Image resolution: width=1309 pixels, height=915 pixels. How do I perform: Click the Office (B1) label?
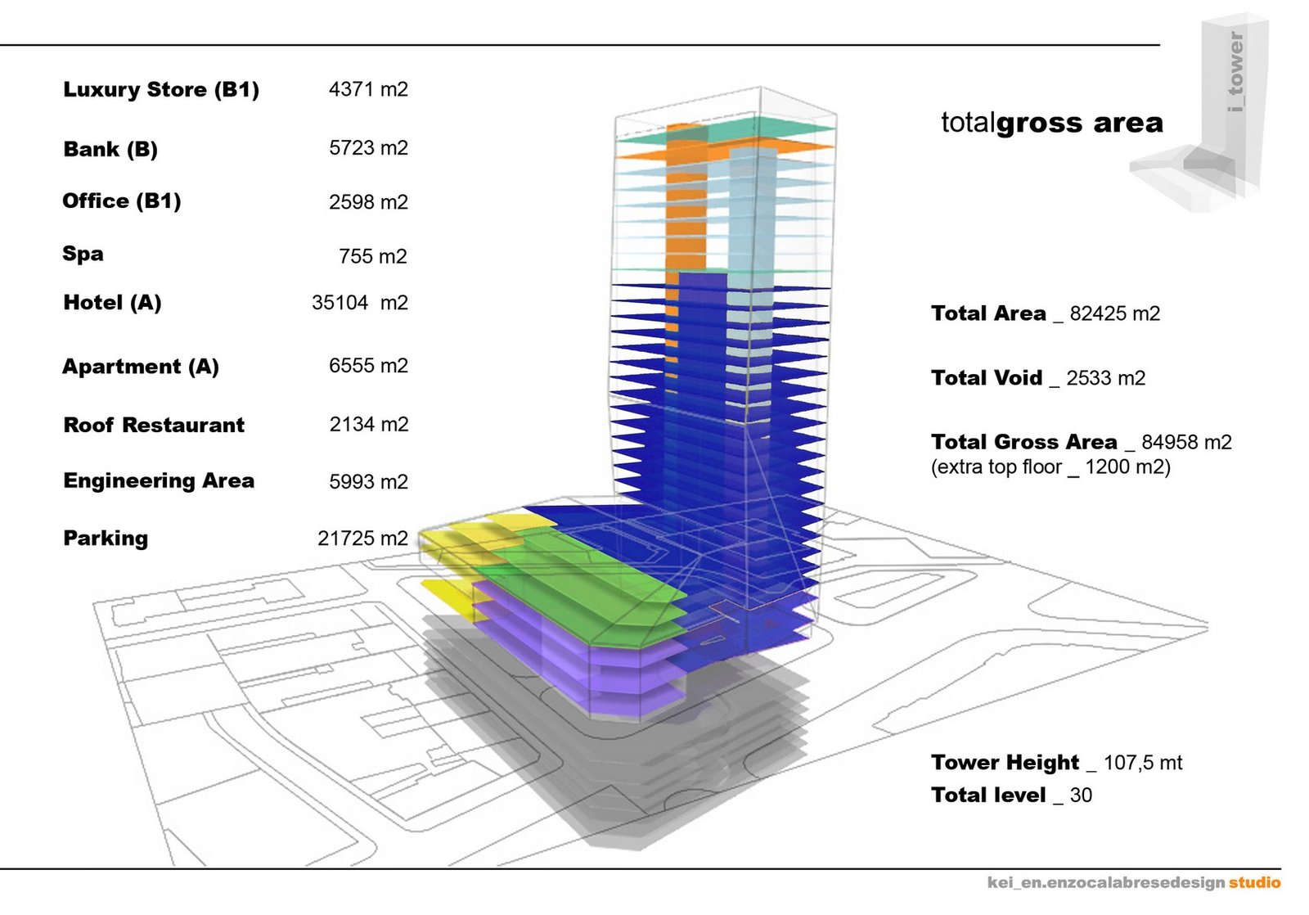pyautogui.click(x=122, y=201)
